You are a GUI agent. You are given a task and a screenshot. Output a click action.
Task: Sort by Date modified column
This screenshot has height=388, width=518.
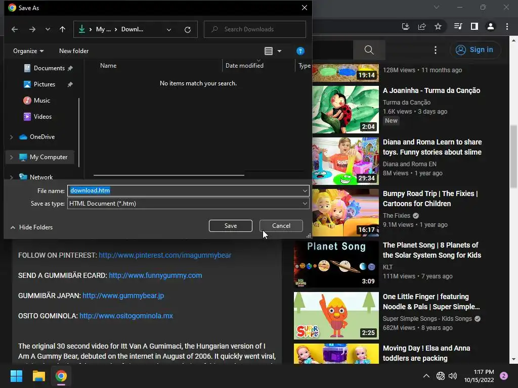(x=244, y=66)
